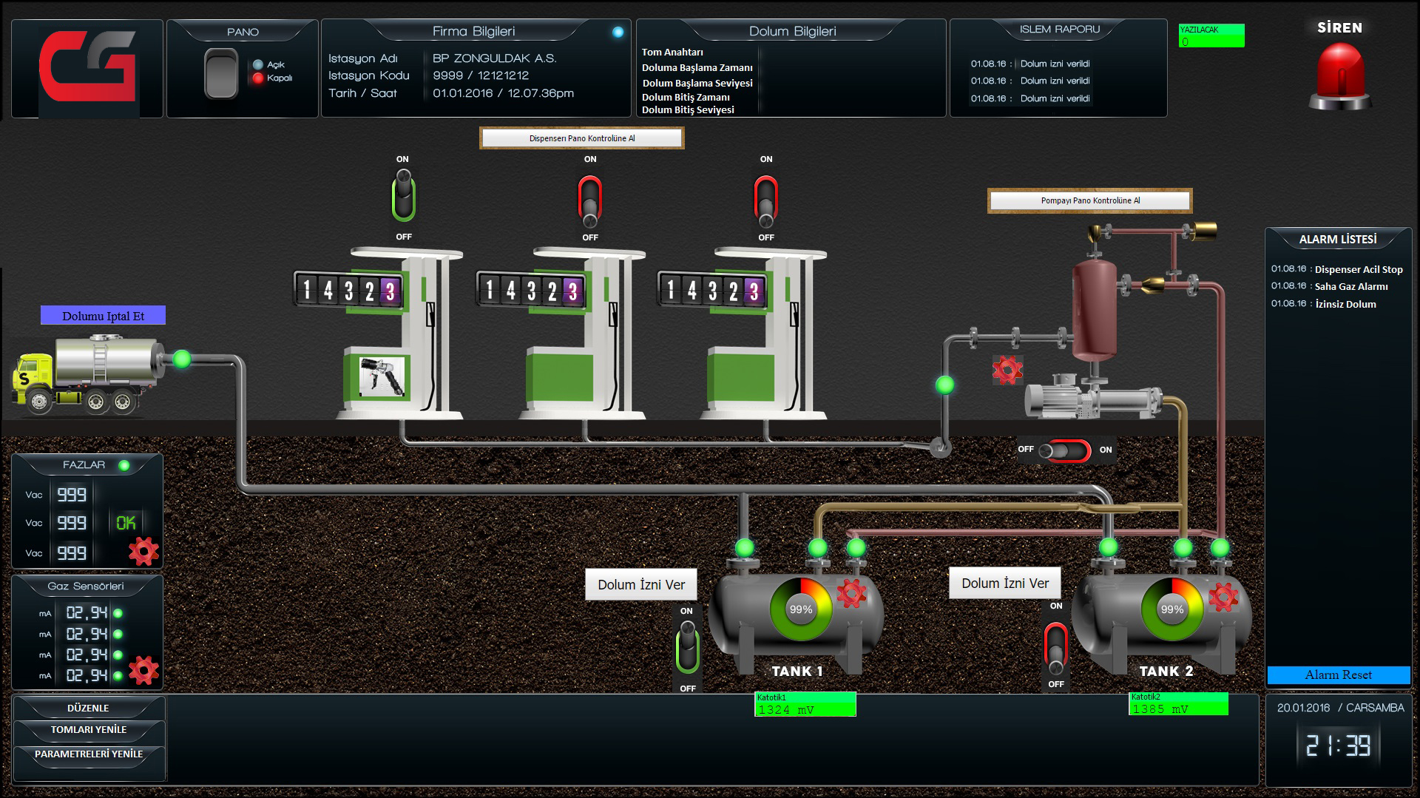Click the Katotik1 1324 mV readout field
The image size is (1420, 798).
(x=805, y=704)
